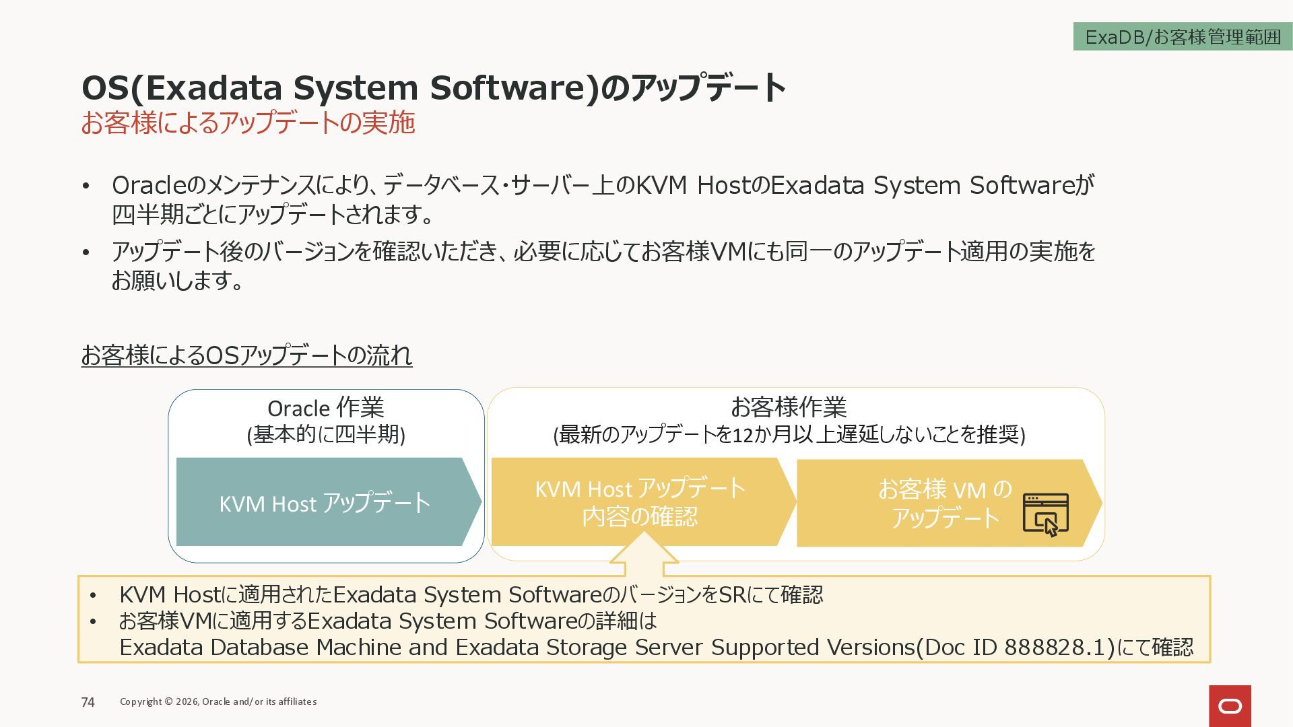Select second bullet about アップデート後のバージョン
The width and height of the screenshot is (1293, 727).
[603, 266]
